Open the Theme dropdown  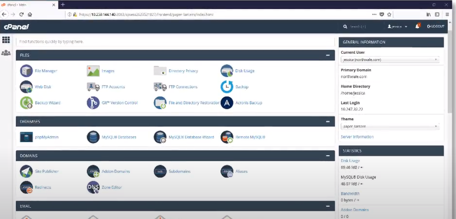point(390,127)
